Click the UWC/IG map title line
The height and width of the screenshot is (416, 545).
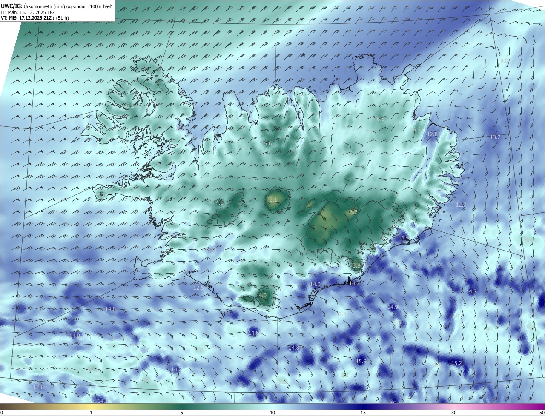pos(57,6)
